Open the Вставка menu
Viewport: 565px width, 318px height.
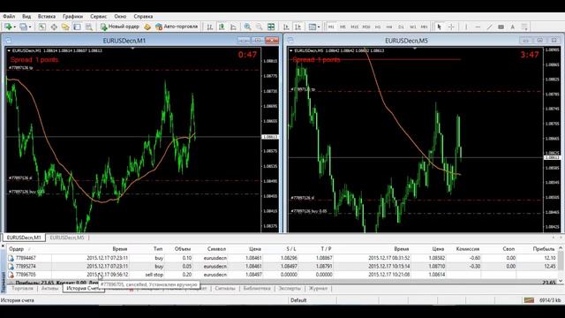(x=47, y=16)
